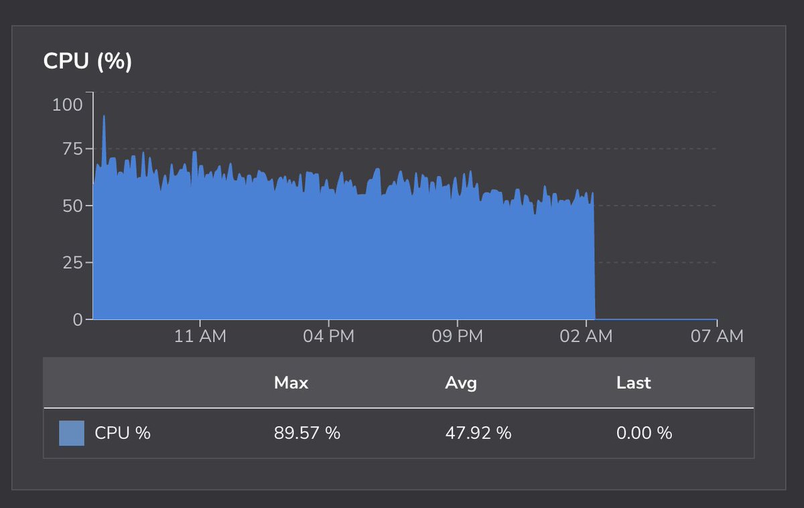Viewport: 804px width, 508px height.
Task: Click the CPU % legend label
Action: [x=123, y=433]
